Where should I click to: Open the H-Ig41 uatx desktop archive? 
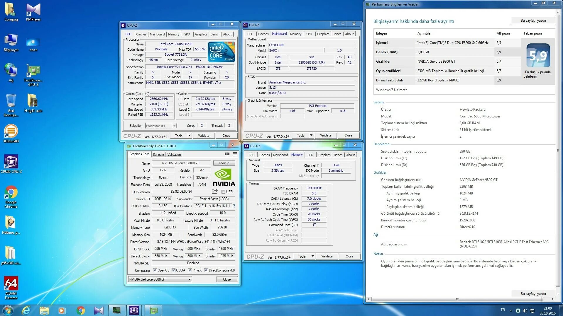(x=33, y=103)
